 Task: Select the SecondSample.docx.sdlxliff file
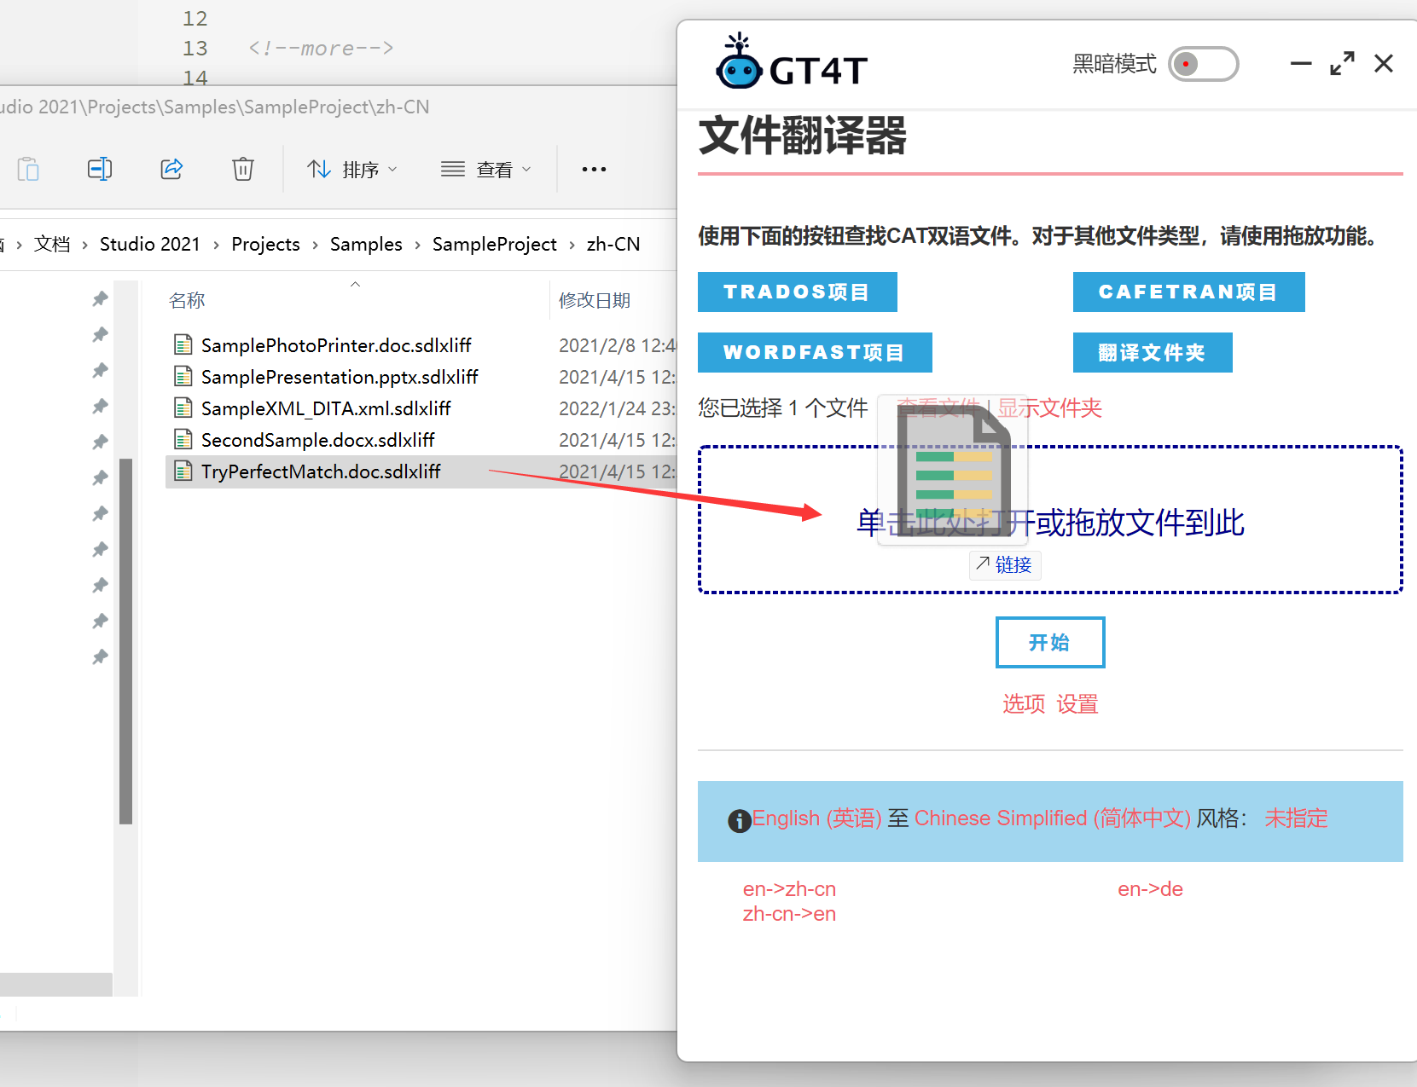[x=317, y=440]
